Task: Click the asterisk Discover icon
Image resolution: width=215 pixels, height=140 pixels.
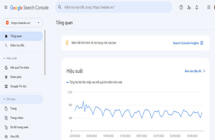Action: [6, 77]
